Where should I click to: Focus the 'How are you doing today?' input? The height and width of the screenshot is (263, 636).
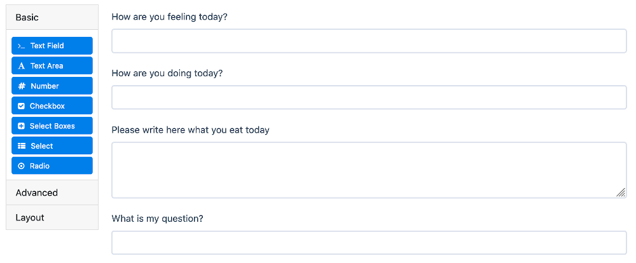click(x=369, y=97)
